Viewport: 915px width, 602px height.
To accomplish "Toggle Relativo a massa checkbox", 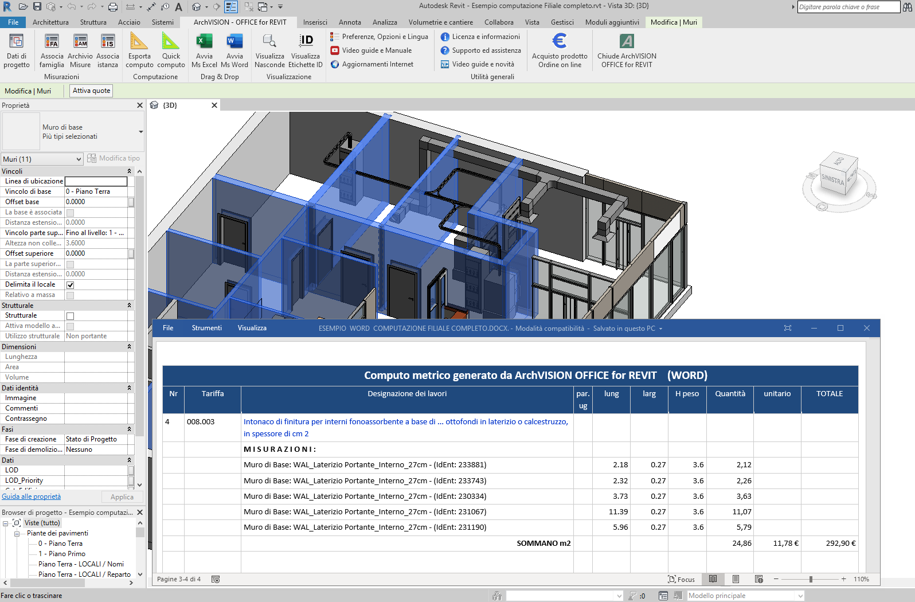I will pyautogui.click(x=70, y=295).
